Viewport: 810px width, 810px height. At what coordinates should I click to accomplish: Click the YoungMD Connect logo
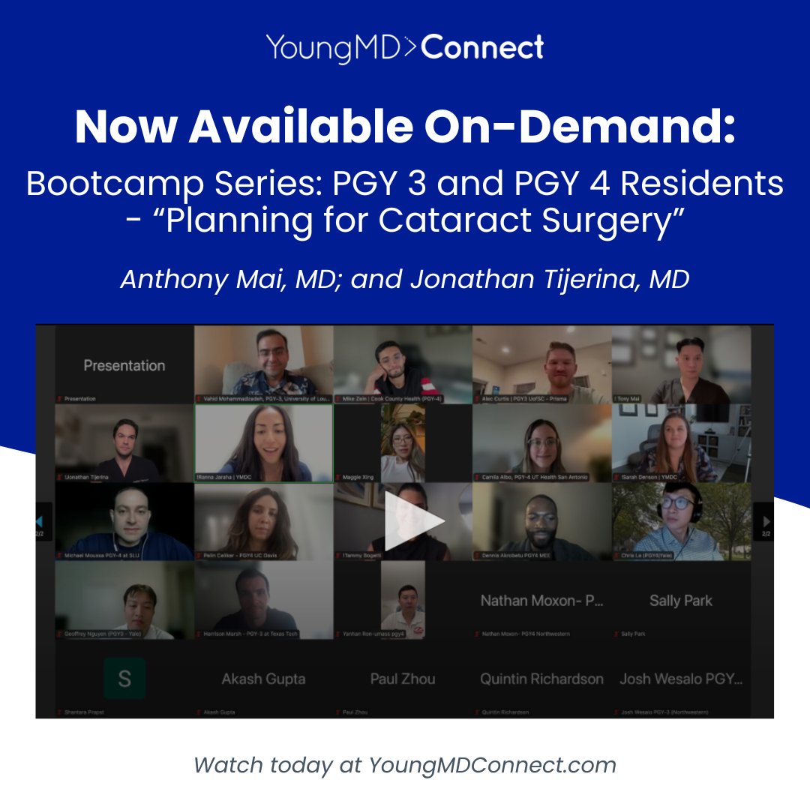point(404,48)
